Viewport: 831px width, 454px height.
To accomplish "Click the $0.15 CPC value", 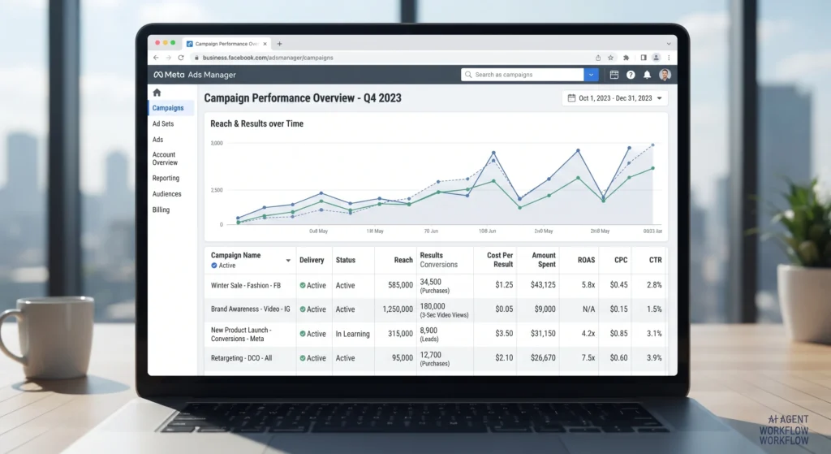I will [x=618, y=309].
